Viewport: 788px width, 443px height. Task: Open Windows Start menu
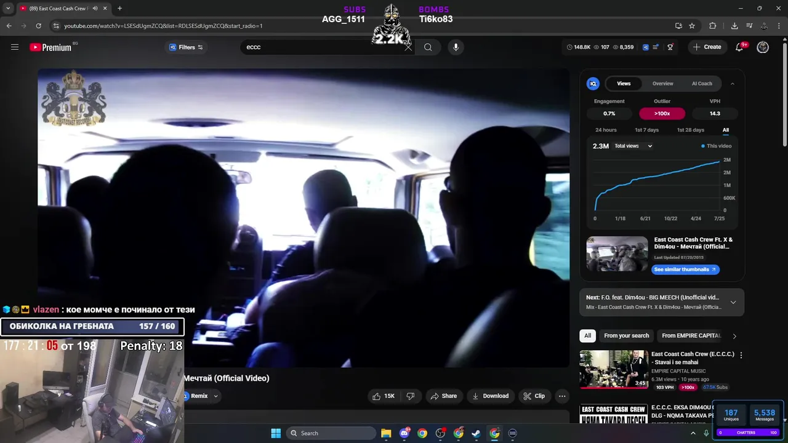click(x=276, y=433)
